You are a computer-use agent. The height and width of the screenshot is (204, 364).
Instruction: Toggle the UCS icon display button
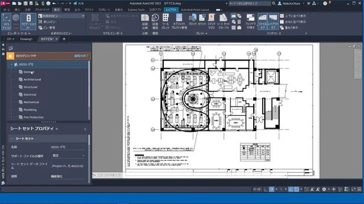point(6,22)
